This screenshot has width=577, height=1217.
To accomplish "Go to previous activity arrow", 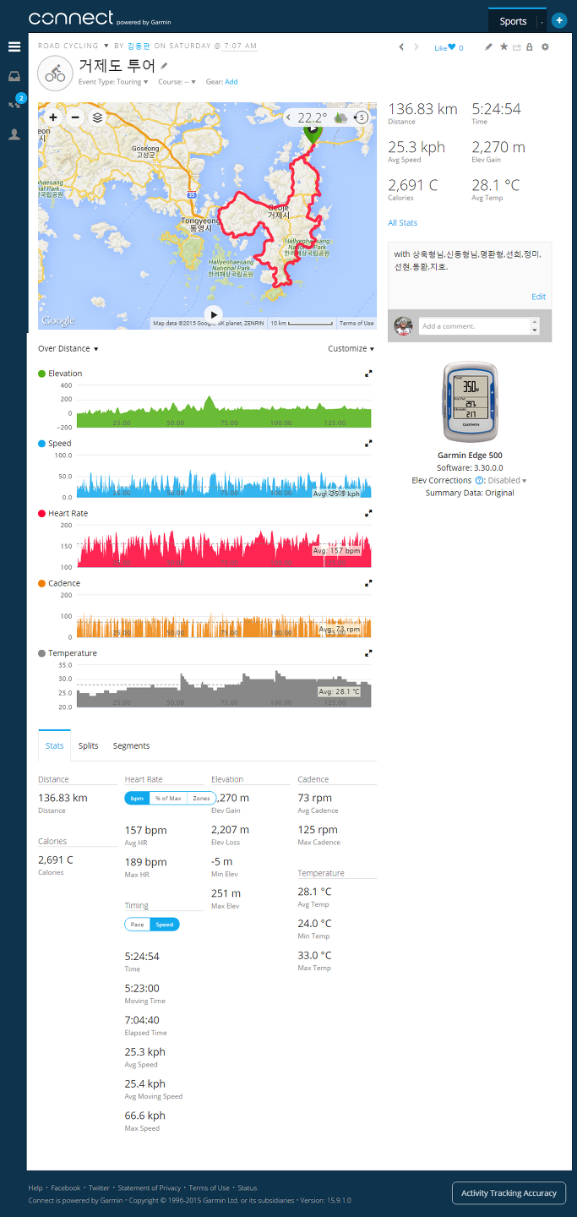I will click(x=401, y=47).
